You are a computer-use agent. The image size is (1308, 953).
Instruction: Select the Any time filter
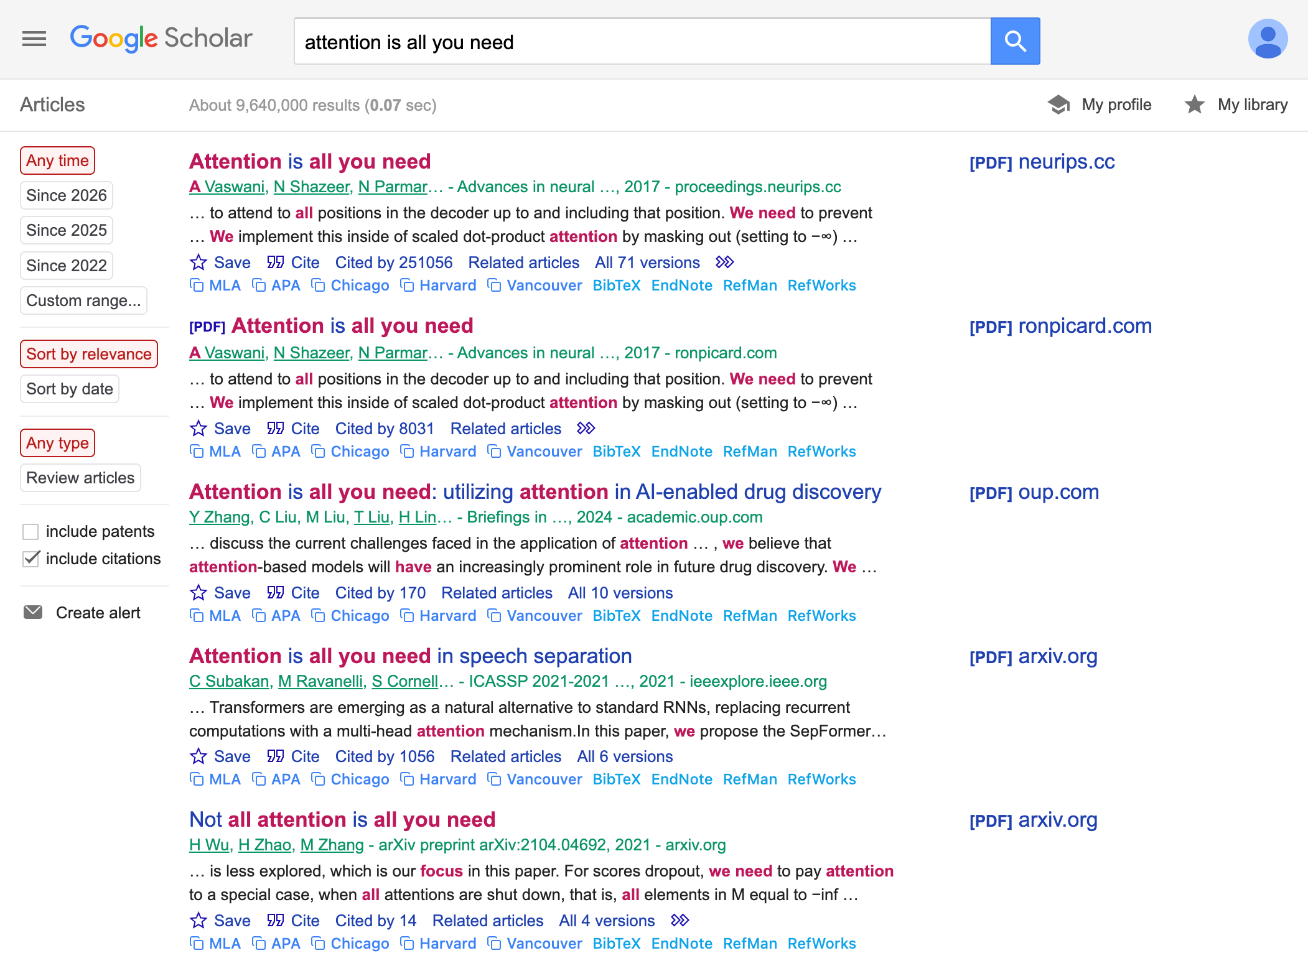point(57,160)
